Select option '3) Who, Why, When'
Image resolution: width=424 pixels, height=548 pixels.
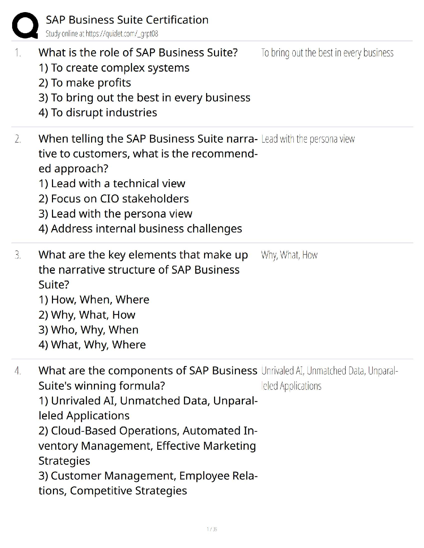88,330
